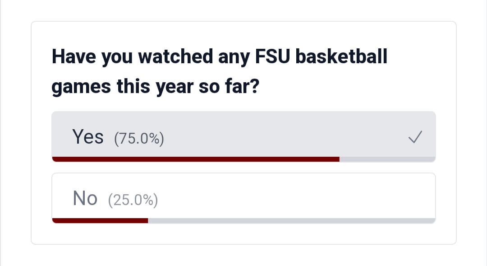Click the word "watched" in the question
The image size is (487, 266).
[x=175, y=56]
